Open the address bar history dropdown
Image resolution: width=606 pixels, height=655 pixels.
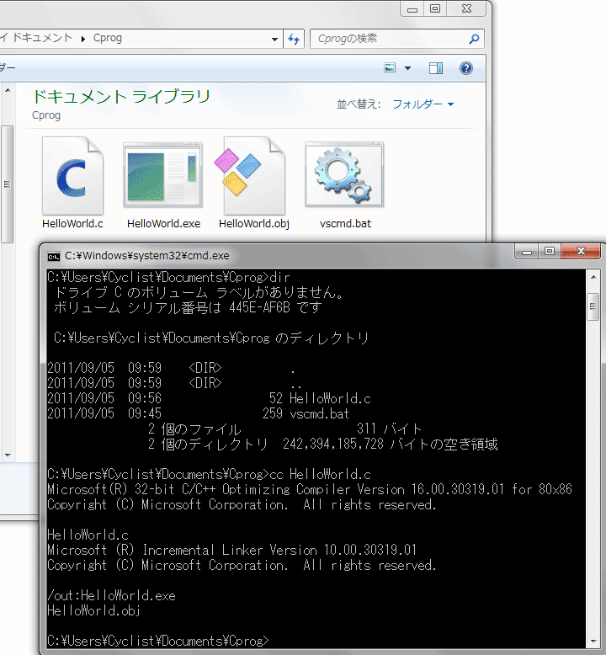(x=274, y=40)
